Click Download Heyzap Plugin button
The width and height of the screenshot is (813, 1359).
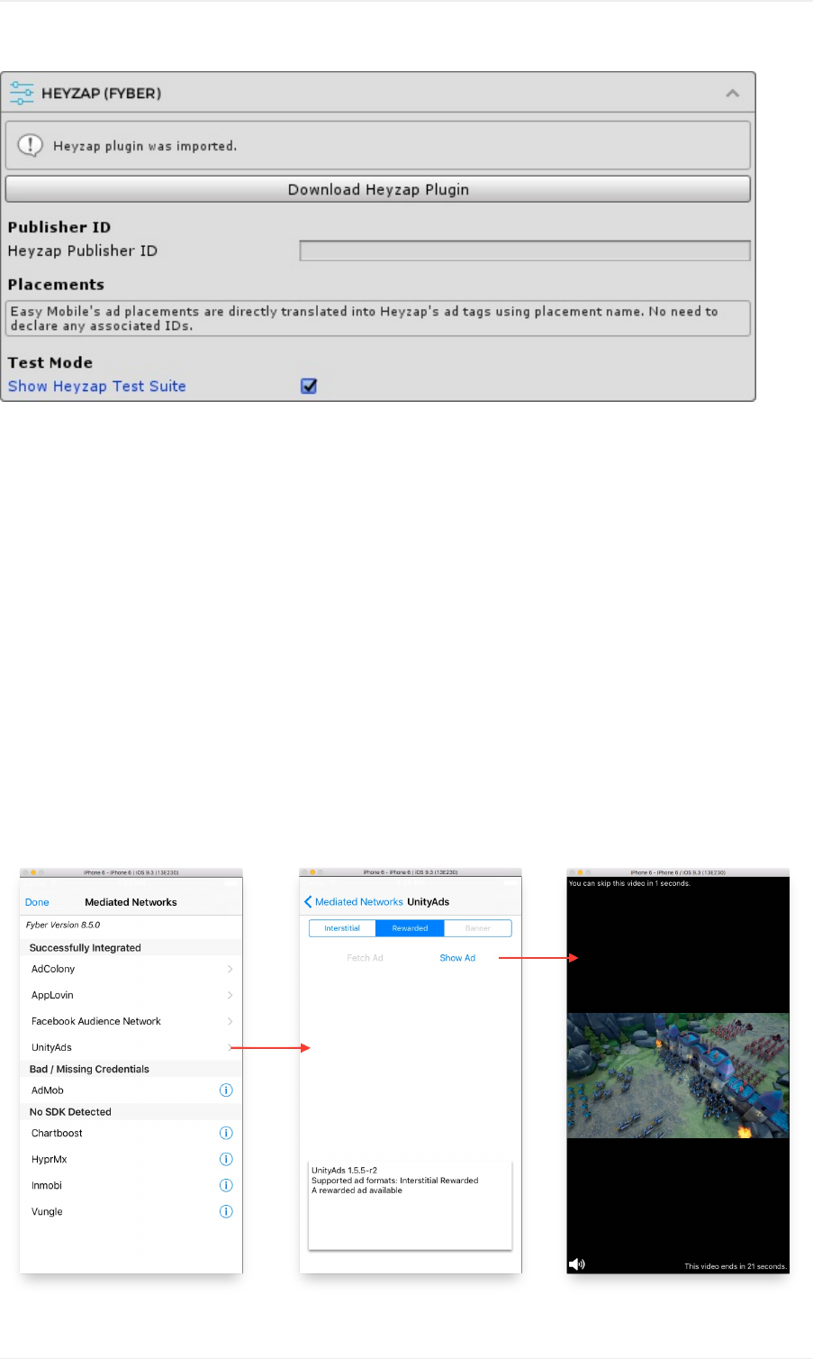(x=378, y=189)
